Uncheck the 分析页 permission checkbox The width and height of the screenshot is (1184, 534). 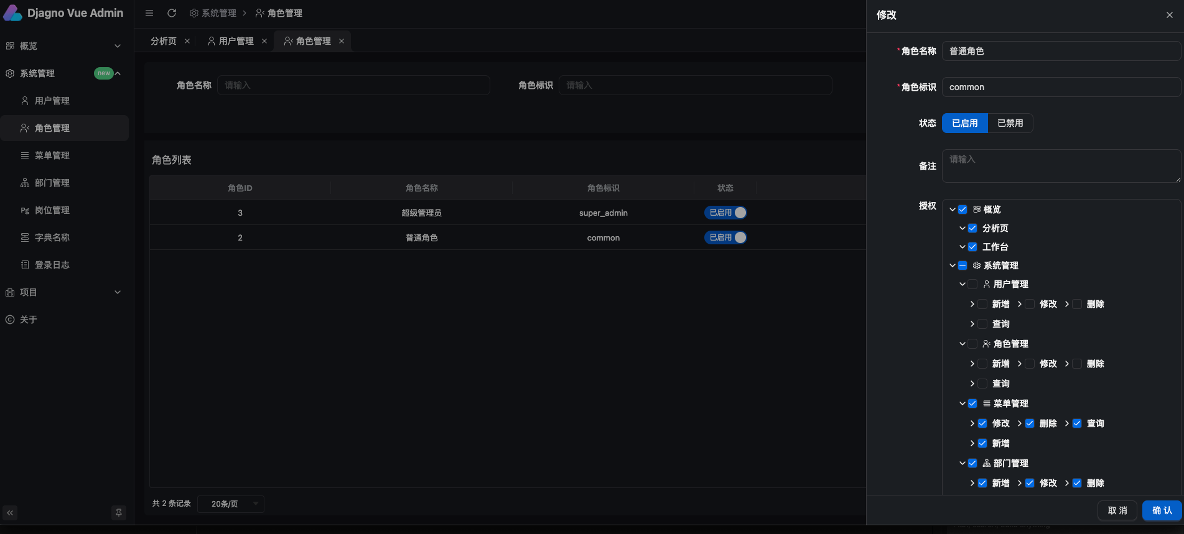(x=972, y=228)
